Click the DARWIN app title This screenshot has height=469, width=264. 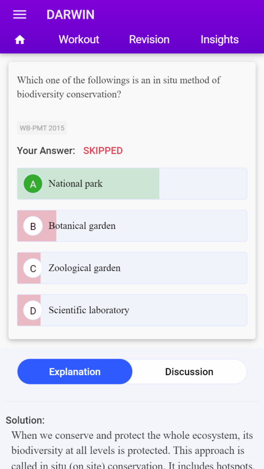click(x=71, y=15)
